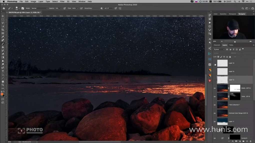Hide the Nik Collection layer

[215, 105]
